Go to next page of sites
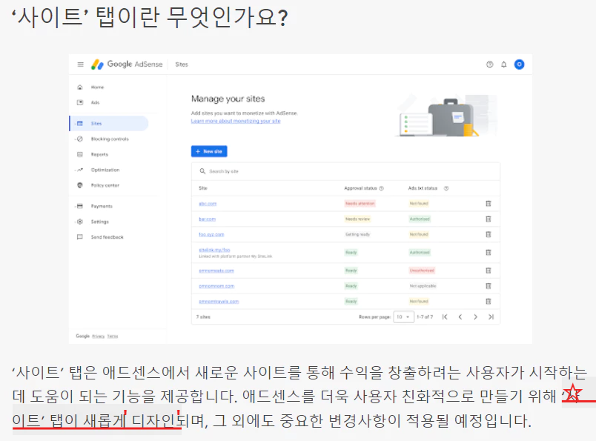The height and width of the screenshot is (441, 596). (x=475, y=316)
